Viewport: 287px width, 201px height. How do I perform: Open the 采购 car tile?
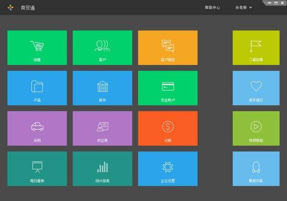(x=37, y=128)
